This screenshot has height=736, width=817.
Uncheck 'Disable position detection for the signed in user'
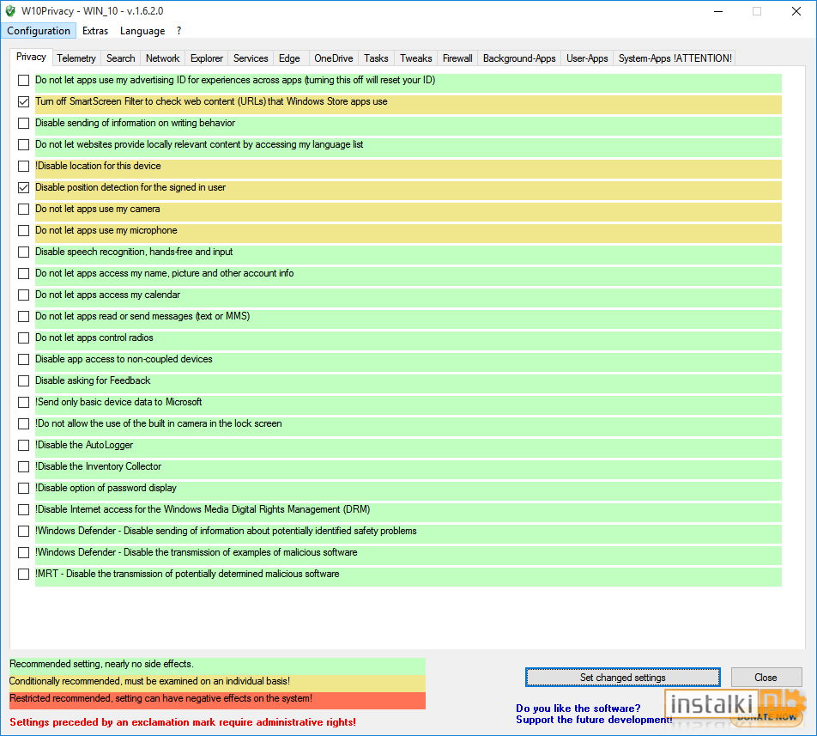pyautogui.click(x=23, y=187)
